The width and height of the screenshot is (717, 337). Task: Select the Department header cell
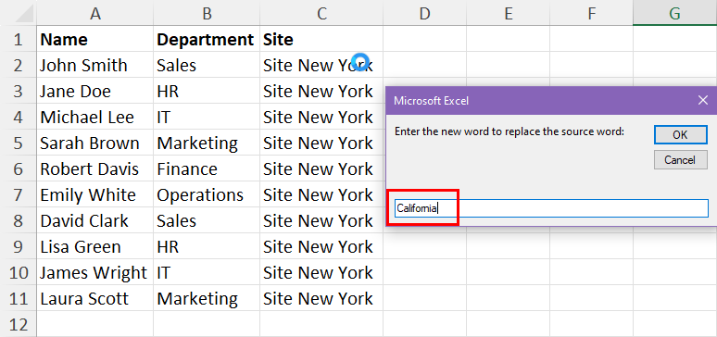pyautogui.click(x=207, y=39)
